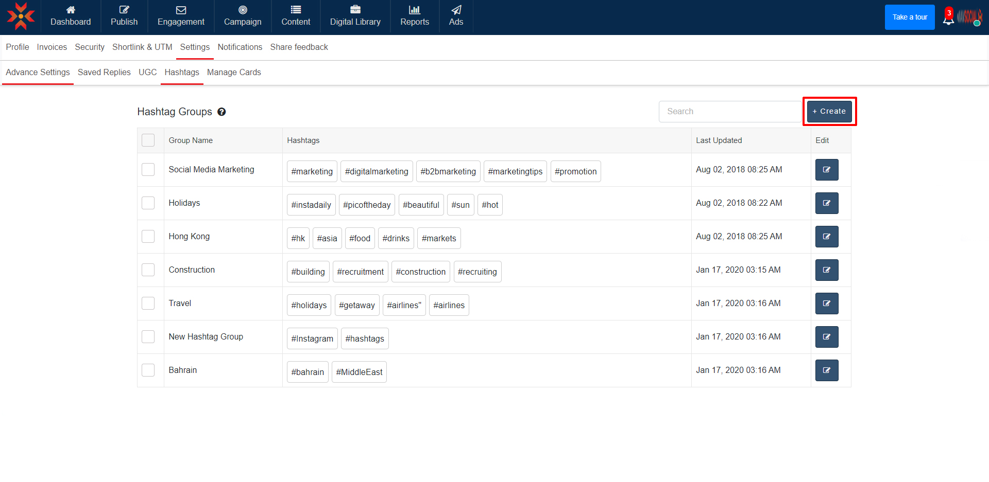Viewport: 989px width, 482px height.
Task: Toggle the select-all checkbox in header
Action: (148, 140)
